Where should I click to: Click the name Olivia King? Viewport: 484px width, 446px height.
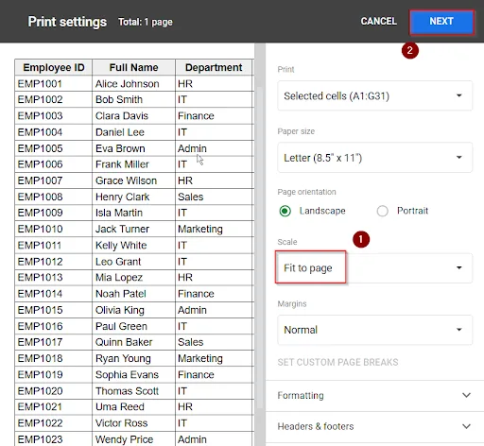click(x=120, y=310)
